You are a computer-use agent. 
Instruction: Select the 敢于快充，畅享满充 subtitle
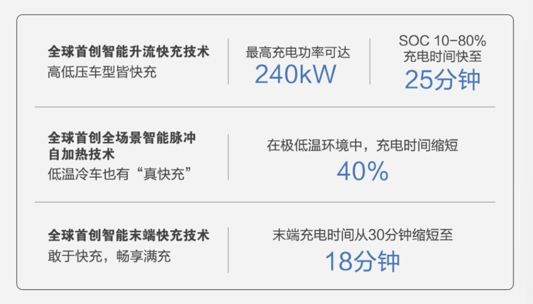click(109, 256)
